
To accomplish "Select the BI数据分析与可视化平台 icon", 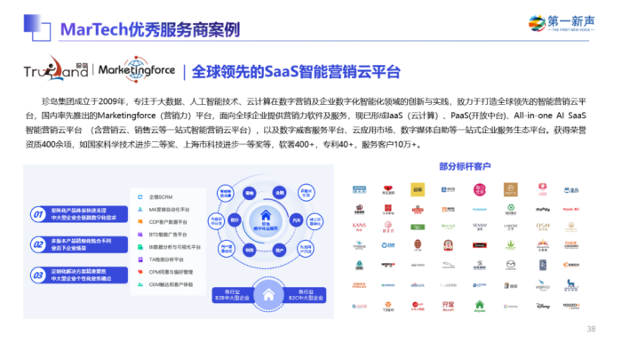I will point(140,247).
